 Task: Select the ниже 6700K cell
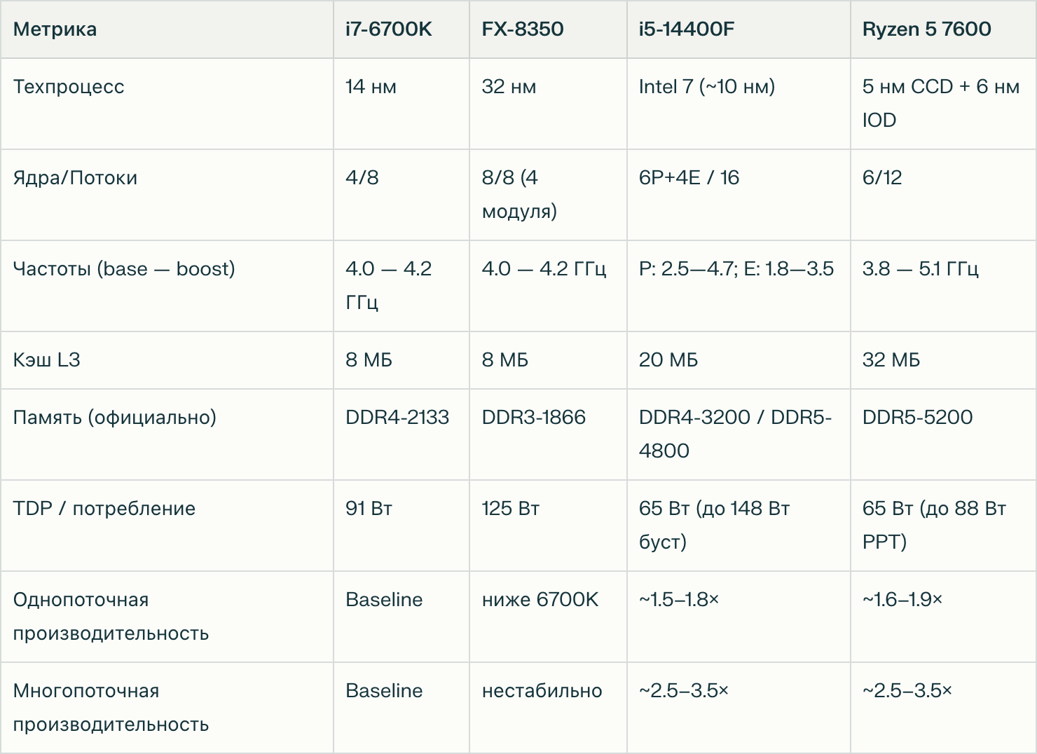pyautogui.click(x=540, y=600)
